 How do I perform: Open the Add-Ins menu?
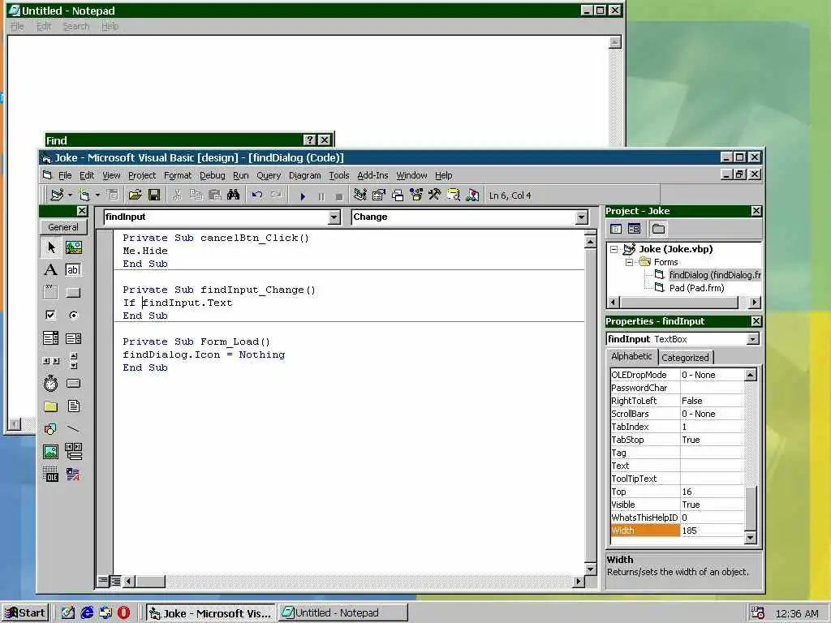(372, 175)
